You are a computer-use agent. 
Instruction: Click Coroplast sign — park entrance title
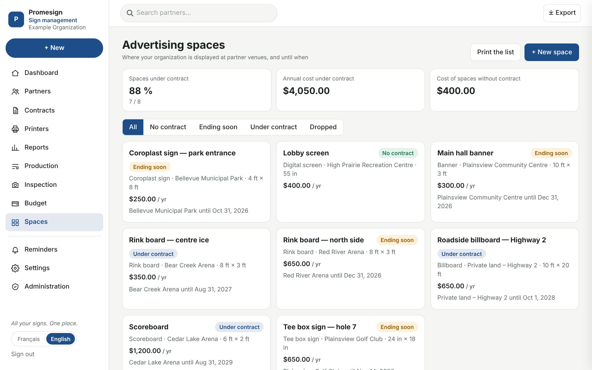[182, 153]
